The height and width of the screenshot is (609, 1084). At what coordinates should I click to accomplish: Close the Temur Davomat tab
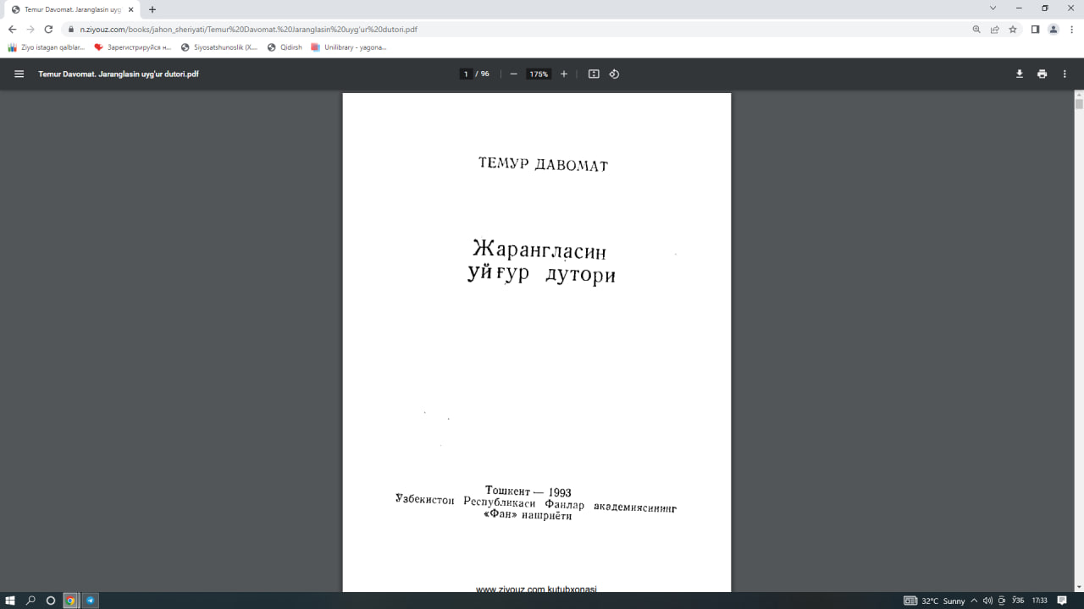click(x=130, y=9)
